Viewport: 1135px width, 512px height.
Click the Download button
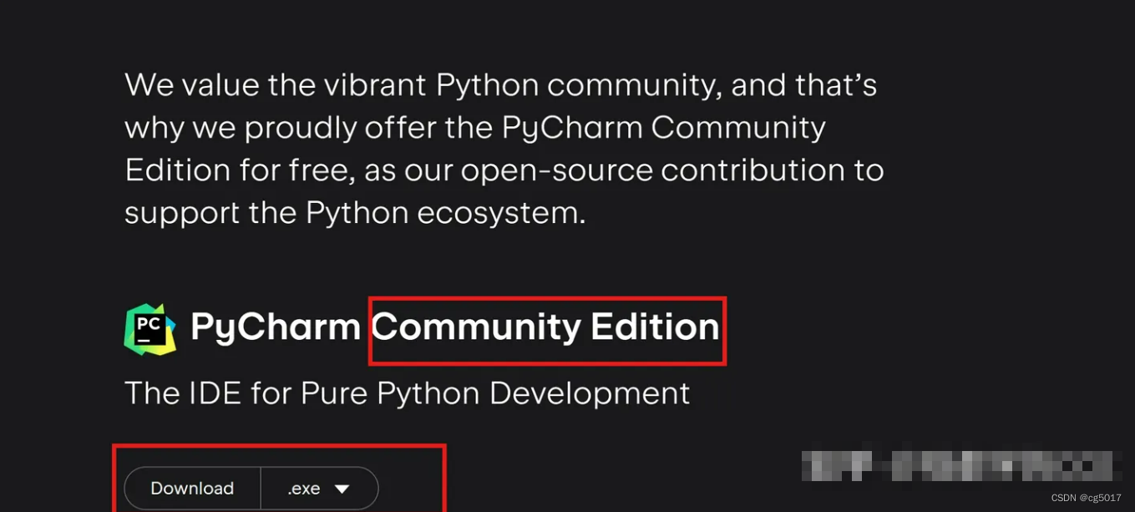point(193,489)
